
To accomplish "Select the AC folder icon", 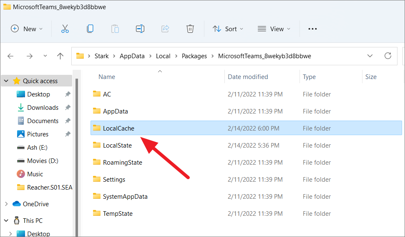I will (97, 94).
